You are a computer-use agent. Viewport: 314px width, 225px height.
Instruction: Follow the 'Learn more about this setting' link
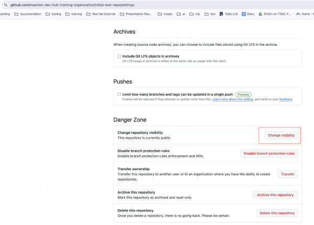(x=232, y=99)
